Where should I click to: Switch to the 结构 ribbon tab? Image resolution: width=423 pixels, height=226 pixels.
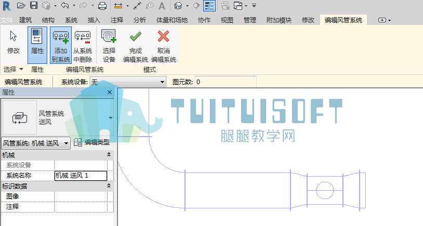point(48,20)
